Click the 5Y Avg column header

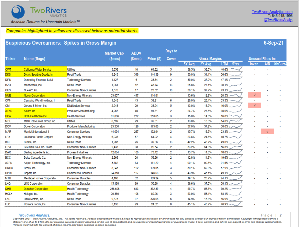click(x=189, y=64)
